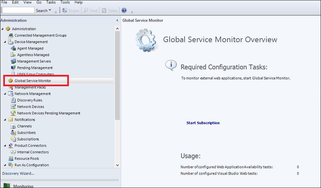The width and height of the screenshot is (321, 188).
Task: Select Global Service Monitor tree item
Action: coord(33,81)
